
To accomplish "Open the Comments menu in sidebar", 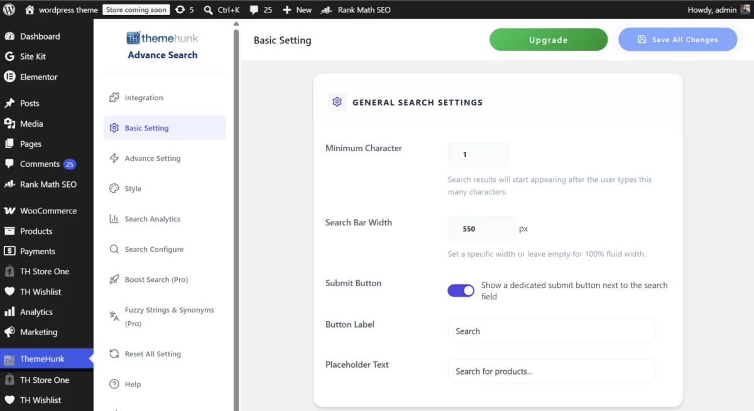I will coord(46,164).
